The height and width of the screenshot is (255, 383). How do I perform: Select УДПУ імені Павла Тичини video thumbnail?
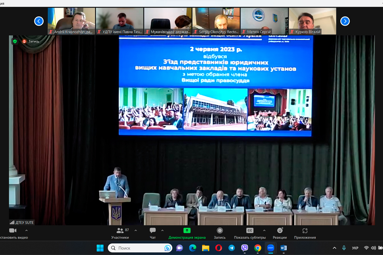click(120, 21)
